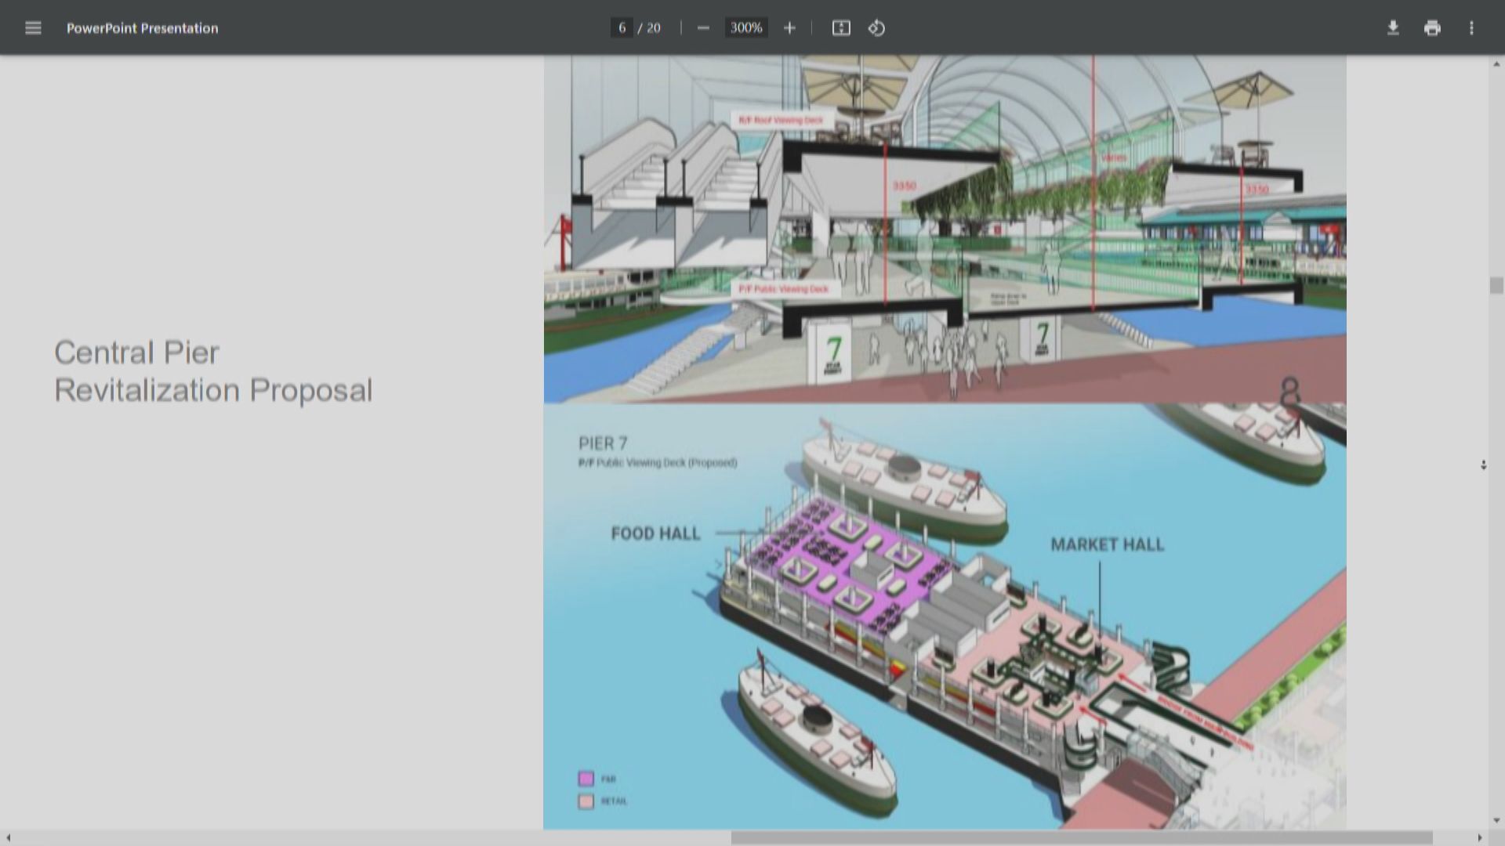1505x846 pixels.
Task: Click the horizontal scrollbar right arrow
Action: (1480, 838)
